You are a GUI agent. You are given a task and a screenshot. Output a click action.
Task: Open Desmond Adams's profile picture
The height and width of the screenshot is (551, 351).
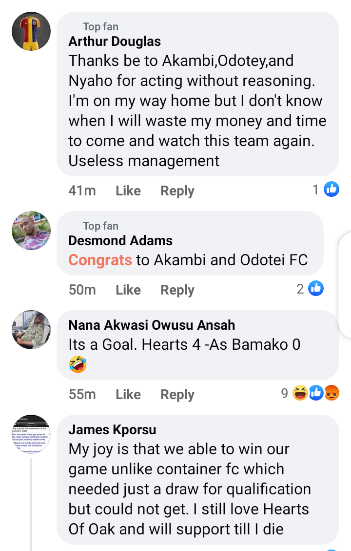point(31,230)
